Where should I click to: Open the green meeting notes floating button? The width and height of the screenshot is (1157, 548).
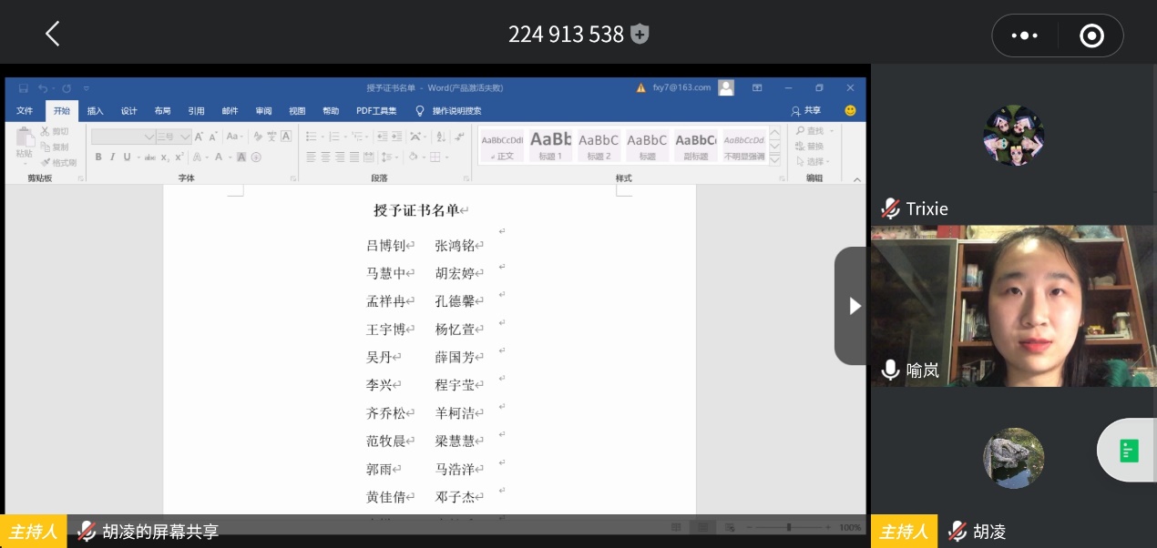1129,450
